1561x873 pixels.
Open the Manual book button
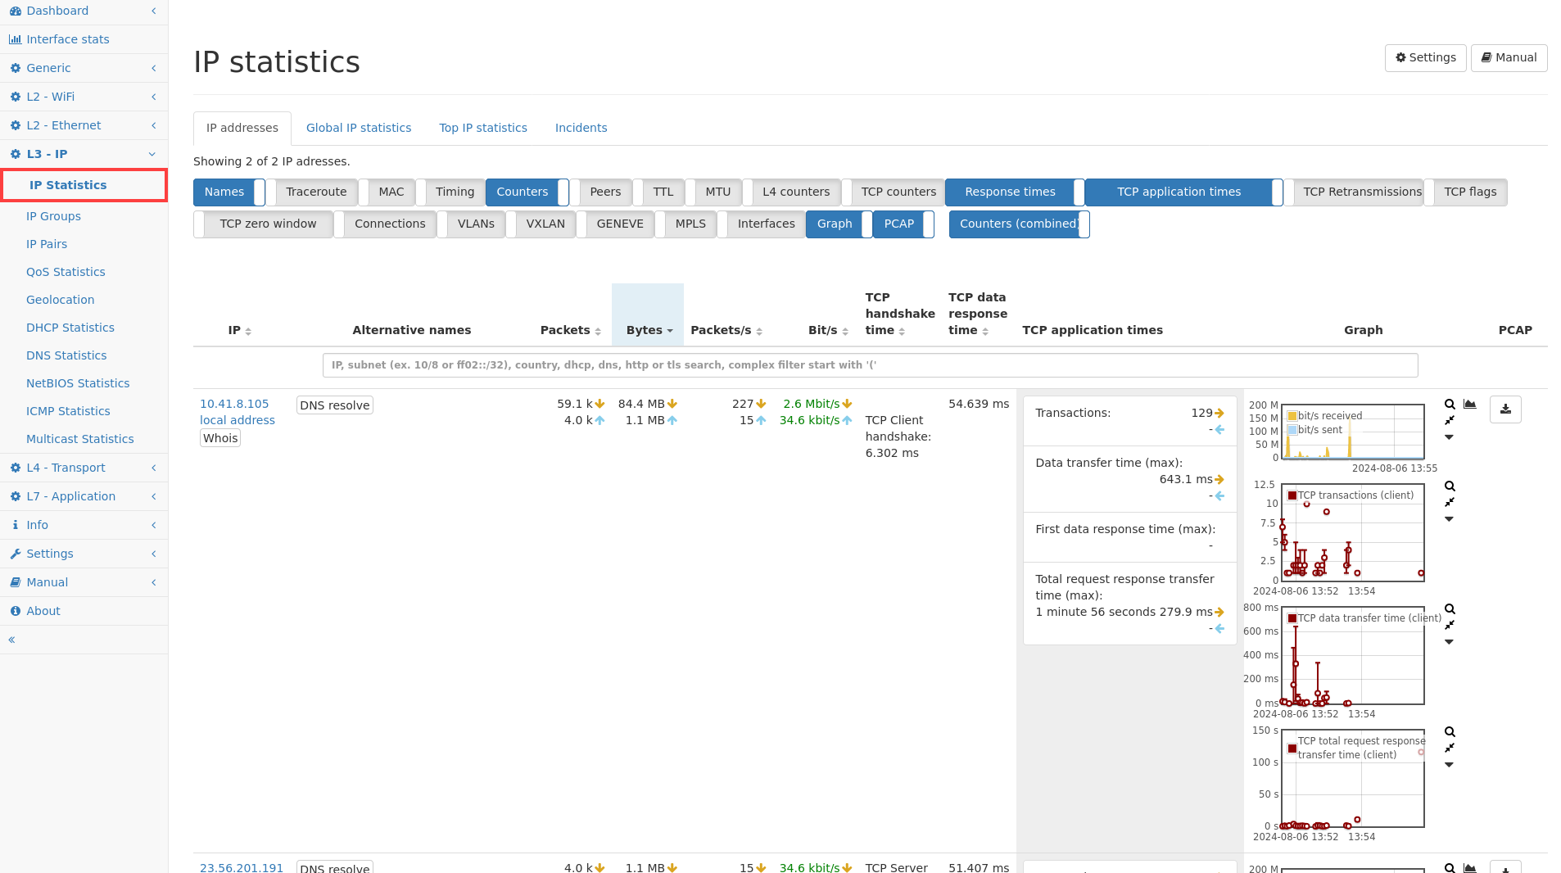coord(1509,58)
